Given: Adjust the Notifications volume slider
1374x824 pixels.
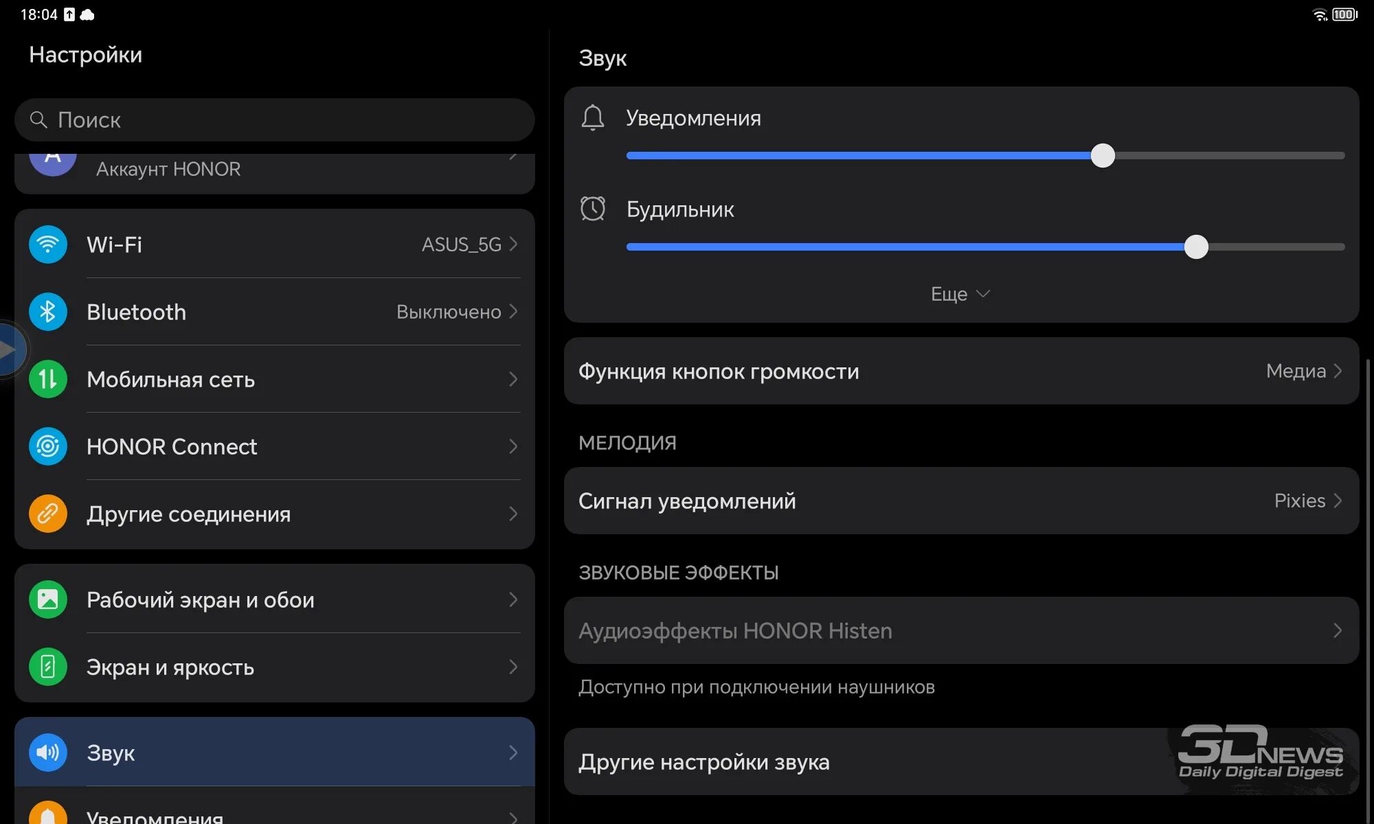Looking at the screenshot, I should click(x=1101, y=155).
